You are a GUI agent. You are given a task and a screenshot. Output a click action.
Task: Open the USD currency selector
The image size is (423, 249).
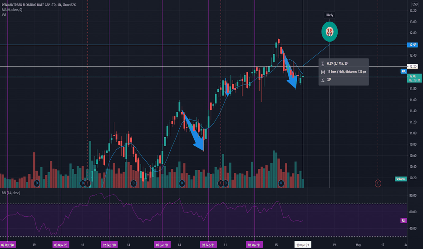pos(415,4)
